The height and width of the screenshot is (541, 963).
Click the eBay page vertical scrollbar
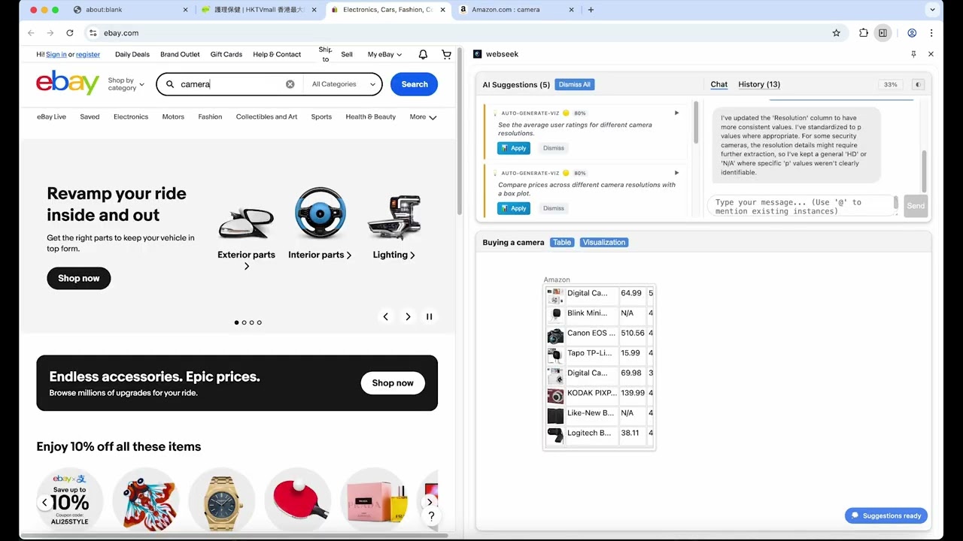click(x=459, y=131)
